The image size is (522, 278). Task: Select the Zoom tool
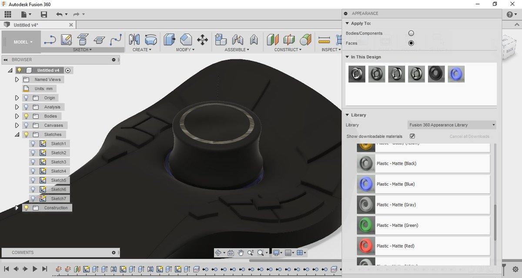251,252
